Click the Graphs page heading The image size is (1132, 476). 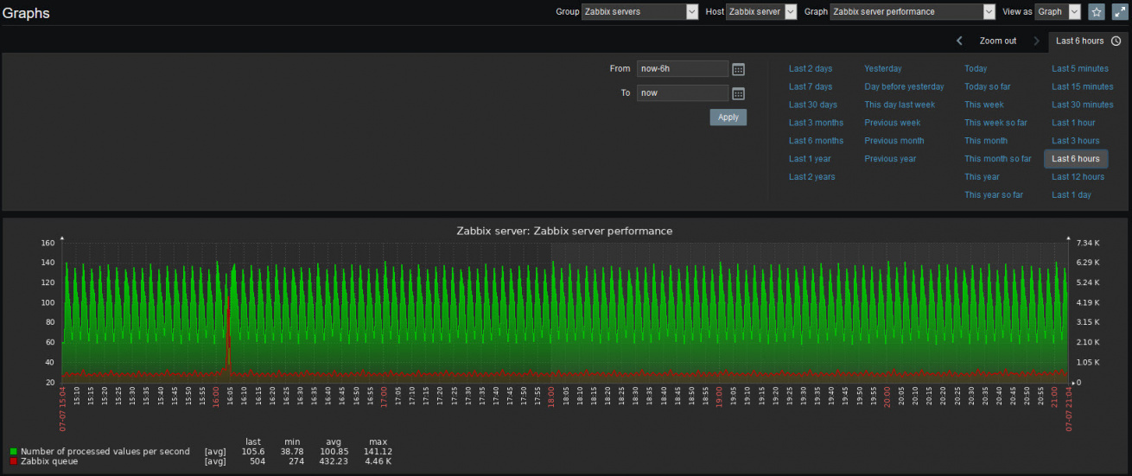coord(26,13)
